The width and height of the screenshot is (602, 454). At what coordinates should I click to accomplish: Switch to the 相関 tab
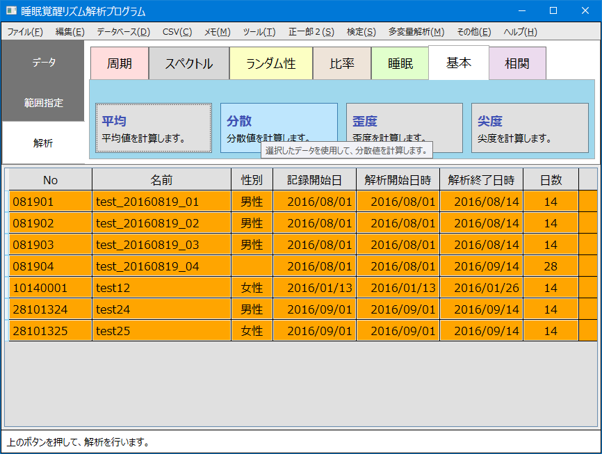(517, 63)
